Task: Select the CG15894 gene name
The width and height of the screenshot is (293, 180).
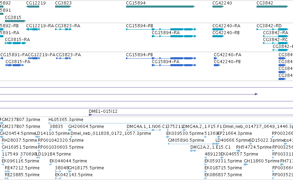Action: [136, 3]
